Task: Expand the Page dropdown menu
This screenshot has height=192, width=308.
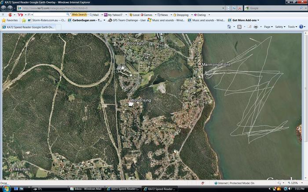Action: (268, 27)
